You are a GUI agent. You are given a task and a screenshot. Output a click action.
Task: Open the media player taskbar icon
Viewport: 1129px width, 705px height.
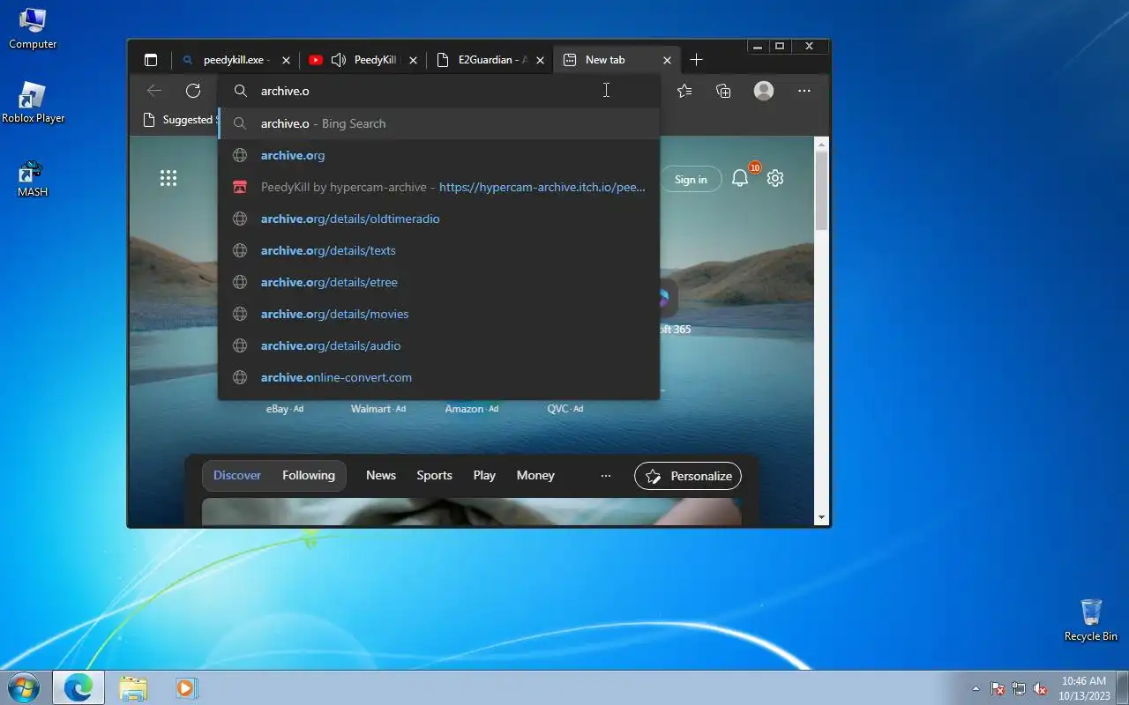(185, 687)
